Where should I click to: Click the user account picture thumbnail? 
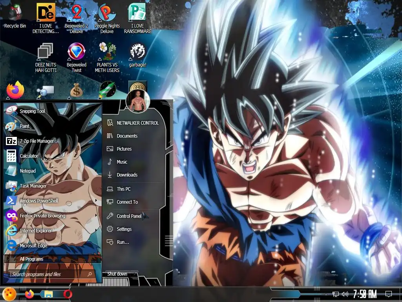138,101
